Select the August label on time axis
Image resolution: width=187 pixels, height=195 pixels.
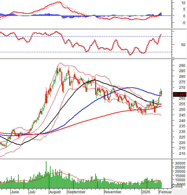pos(55,192)
